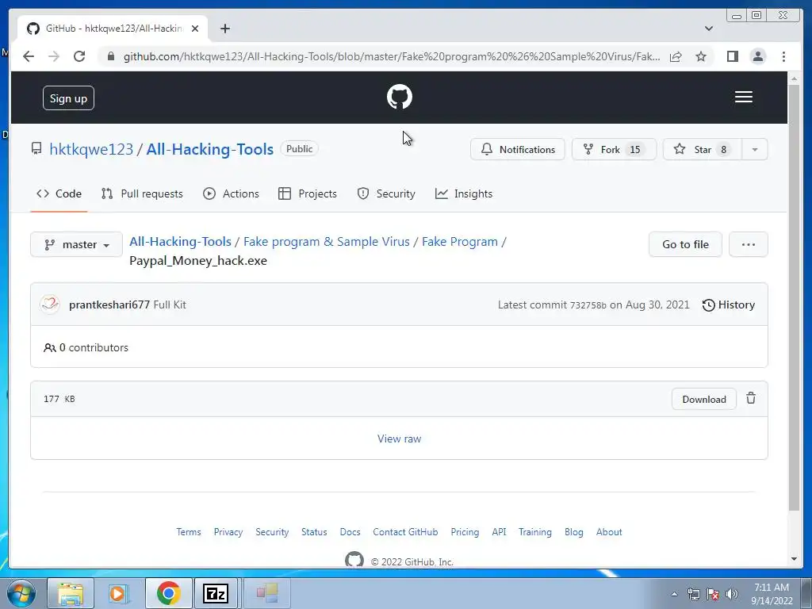The height and width of the screenshot is (609, 812).
Task: Star the repository
Action: (703, 149)
